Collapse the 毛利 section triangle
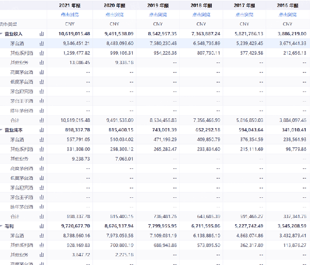The height and width of the screenshot is (265, 310). 2,226
